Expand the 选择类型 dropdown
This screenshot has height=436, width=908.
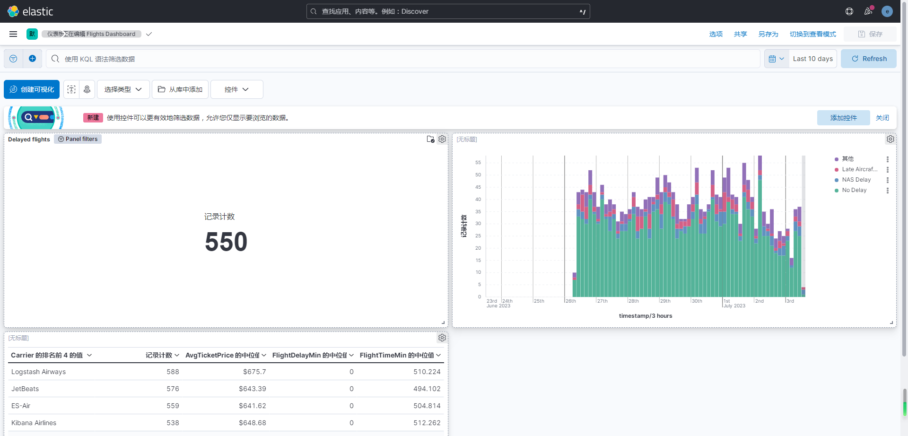[123, 89]
